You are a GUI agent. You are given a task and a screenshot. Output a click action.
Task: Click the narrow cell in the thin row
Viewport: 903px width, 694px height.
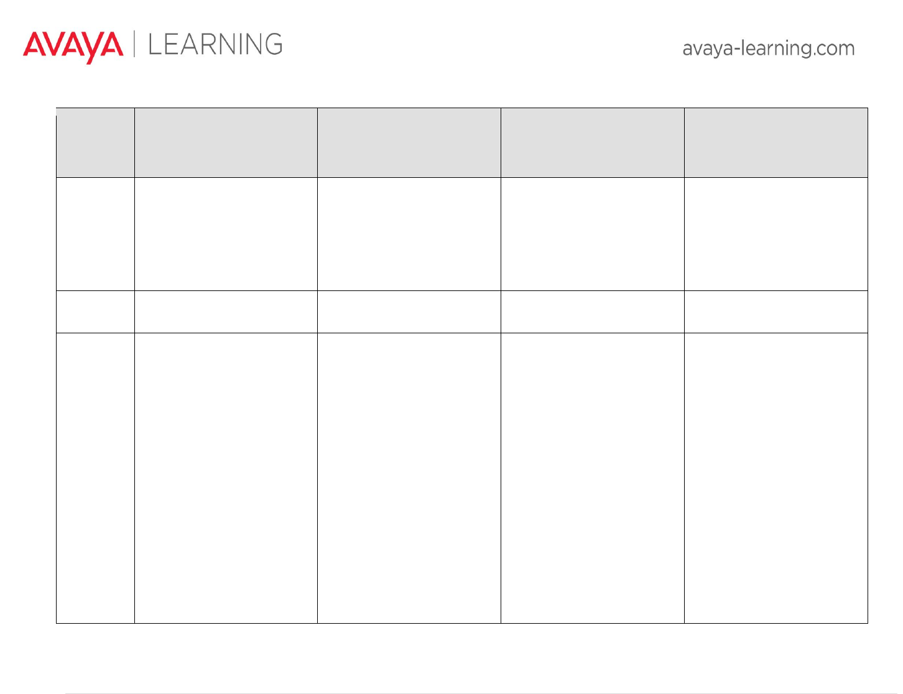(95, 312)
